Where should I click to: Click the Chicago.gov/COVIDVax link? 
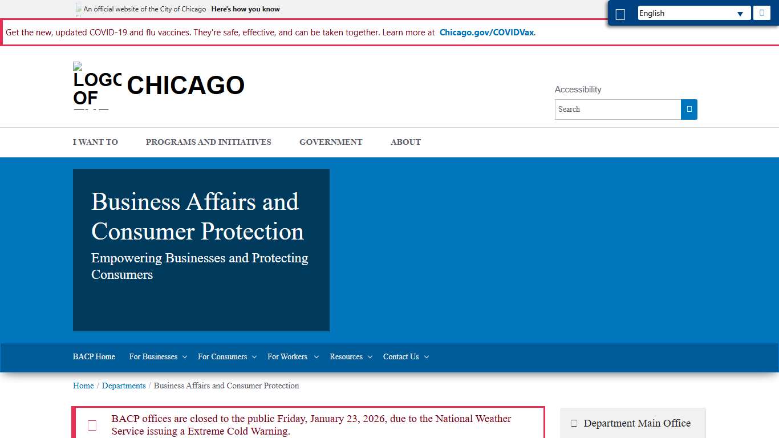[x=486, y=33]
